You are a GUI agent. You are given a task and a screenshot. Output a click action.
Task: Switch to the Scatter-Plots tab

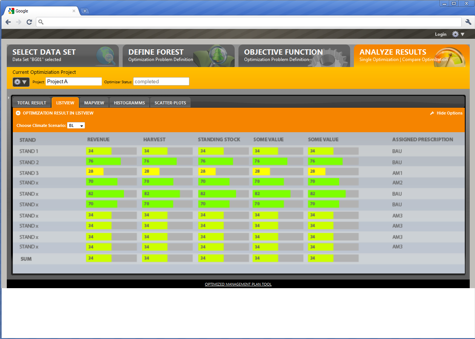pos(170,102)
